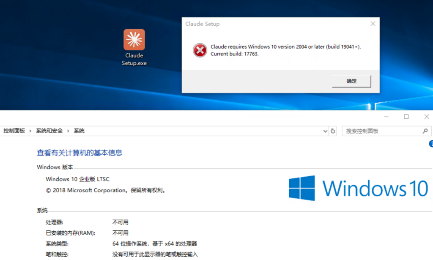Click the Windows 10 logo graphic
433x260 pixels.
[x=357, y=188]
